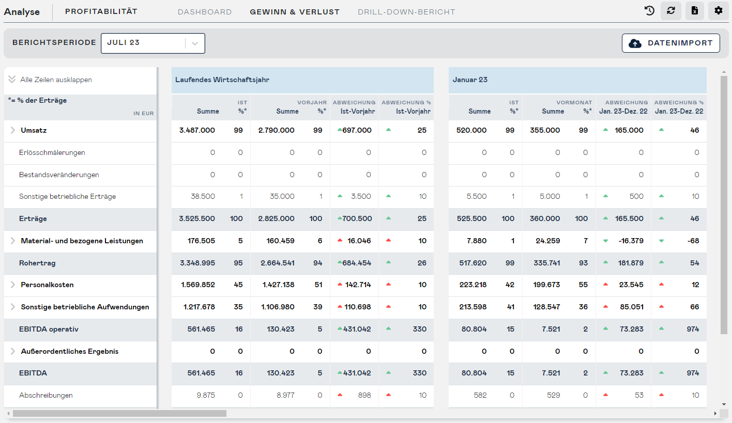Viewport: 732px width, 423px height.
Task: Open the history clock icon
Action: [x=650, y=10]
